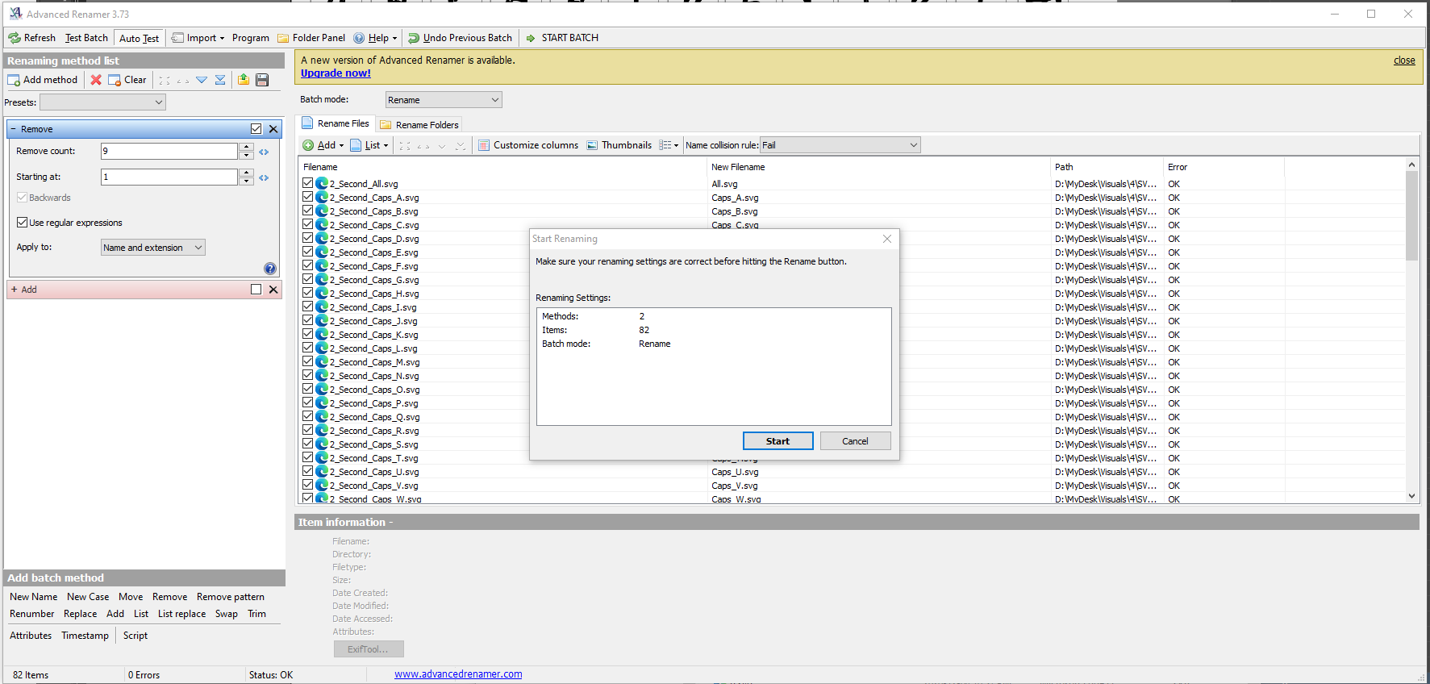Open the Apply to dropdown
Screen dimensions: 1430x684
coord(152,248)
